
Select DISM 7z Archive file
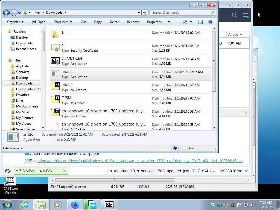point(130,100)
